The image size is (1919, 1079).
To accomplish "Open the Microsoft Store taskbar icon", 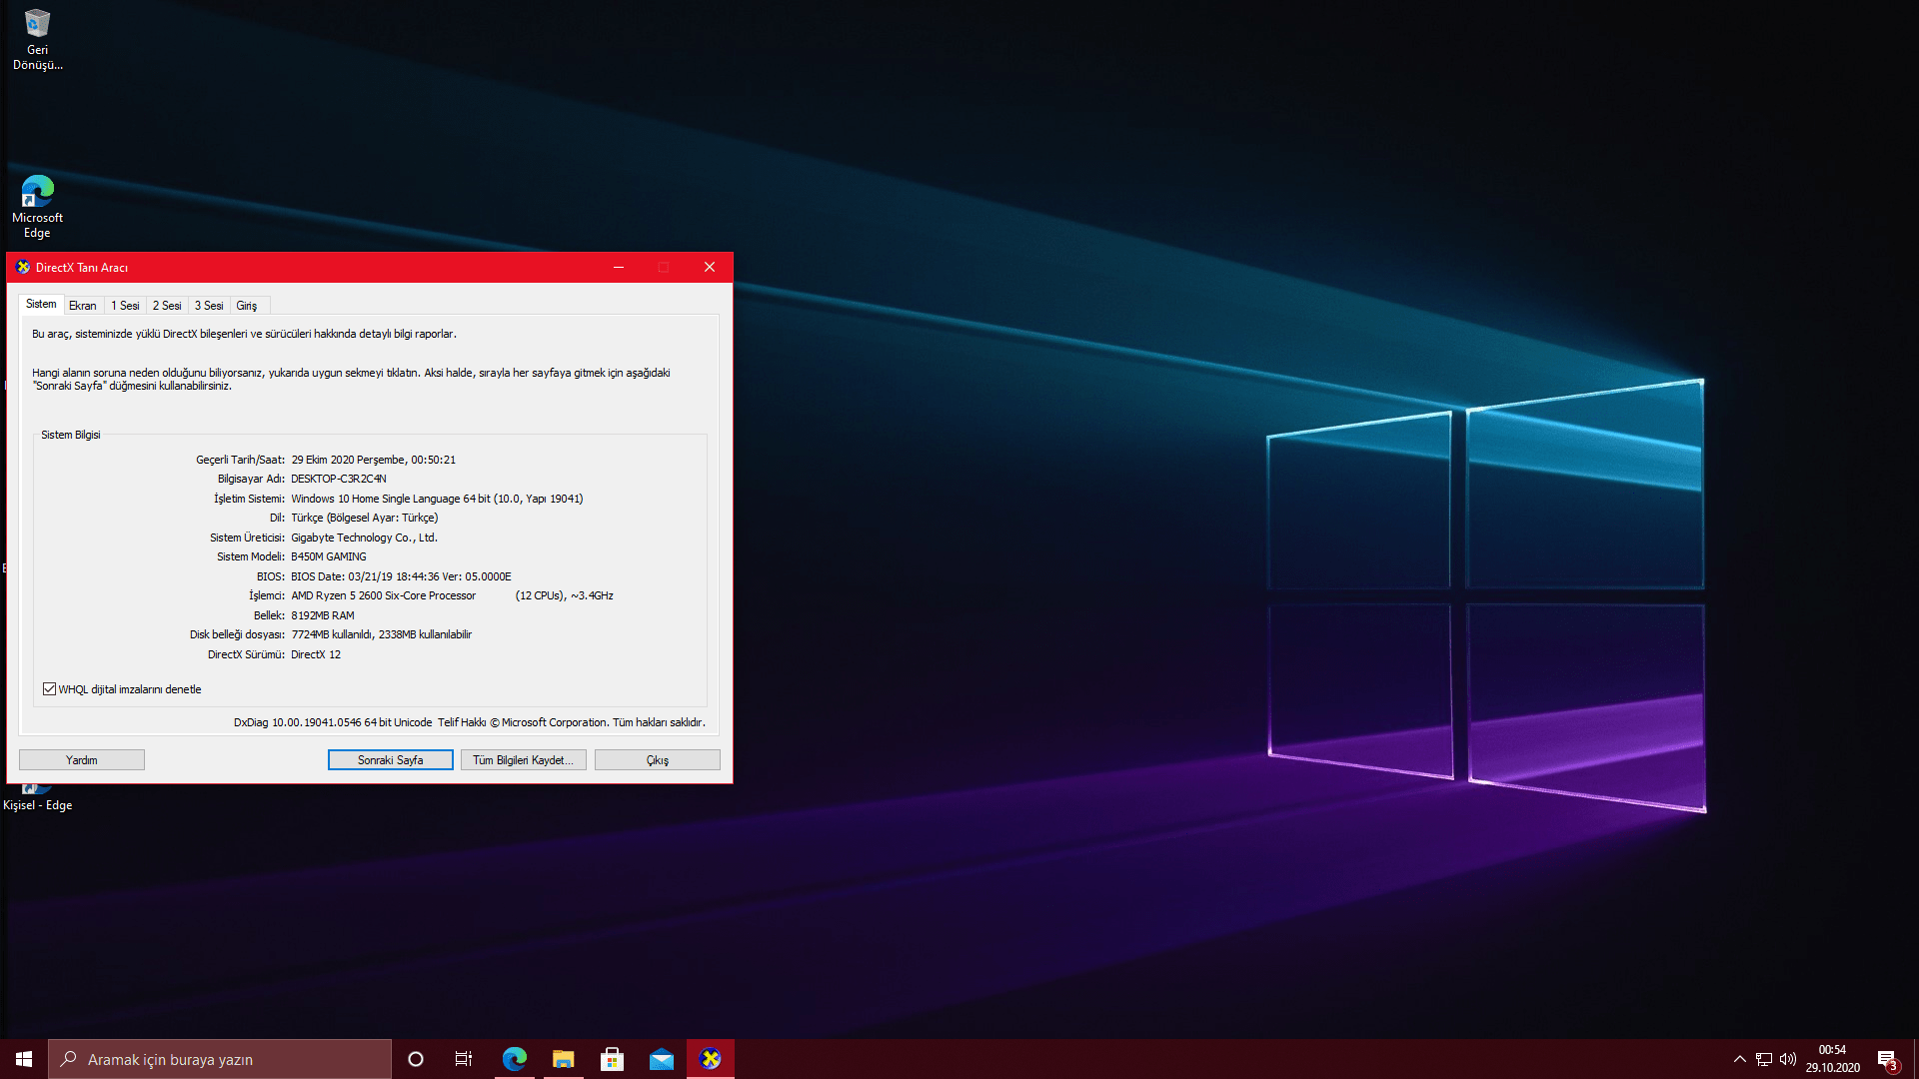I will pos(612,1059).
